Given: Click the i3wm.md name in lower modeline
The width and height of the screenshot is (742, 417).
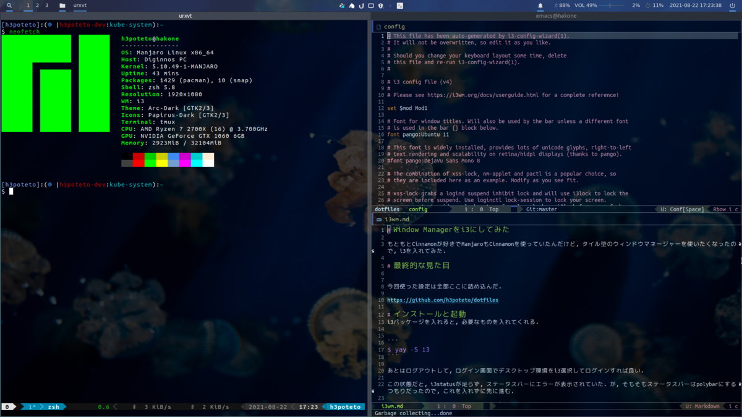Looking at the screenshot, I should click(x=392, y=406).
